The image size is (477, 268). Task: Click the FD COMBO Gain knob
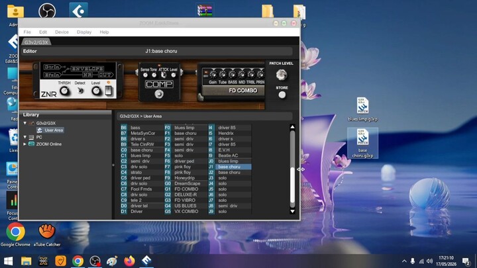pyautogui.click(x=213, y=75)
